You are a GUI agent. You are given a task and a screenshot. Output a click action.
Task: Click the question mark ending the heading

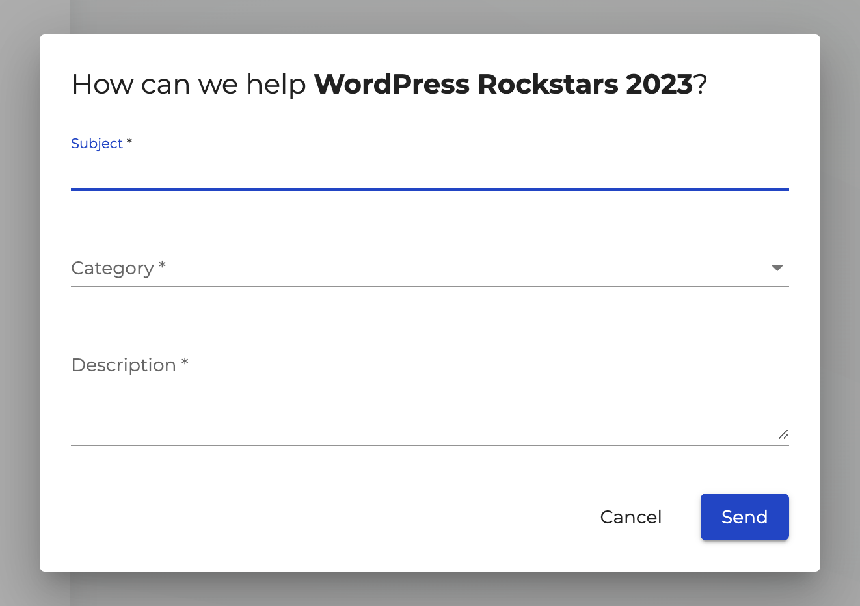tap(701, 85)
